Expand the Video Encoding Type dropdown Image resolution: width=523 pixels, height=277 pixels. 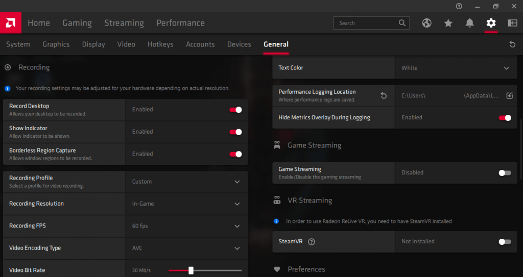click(187, 248)
